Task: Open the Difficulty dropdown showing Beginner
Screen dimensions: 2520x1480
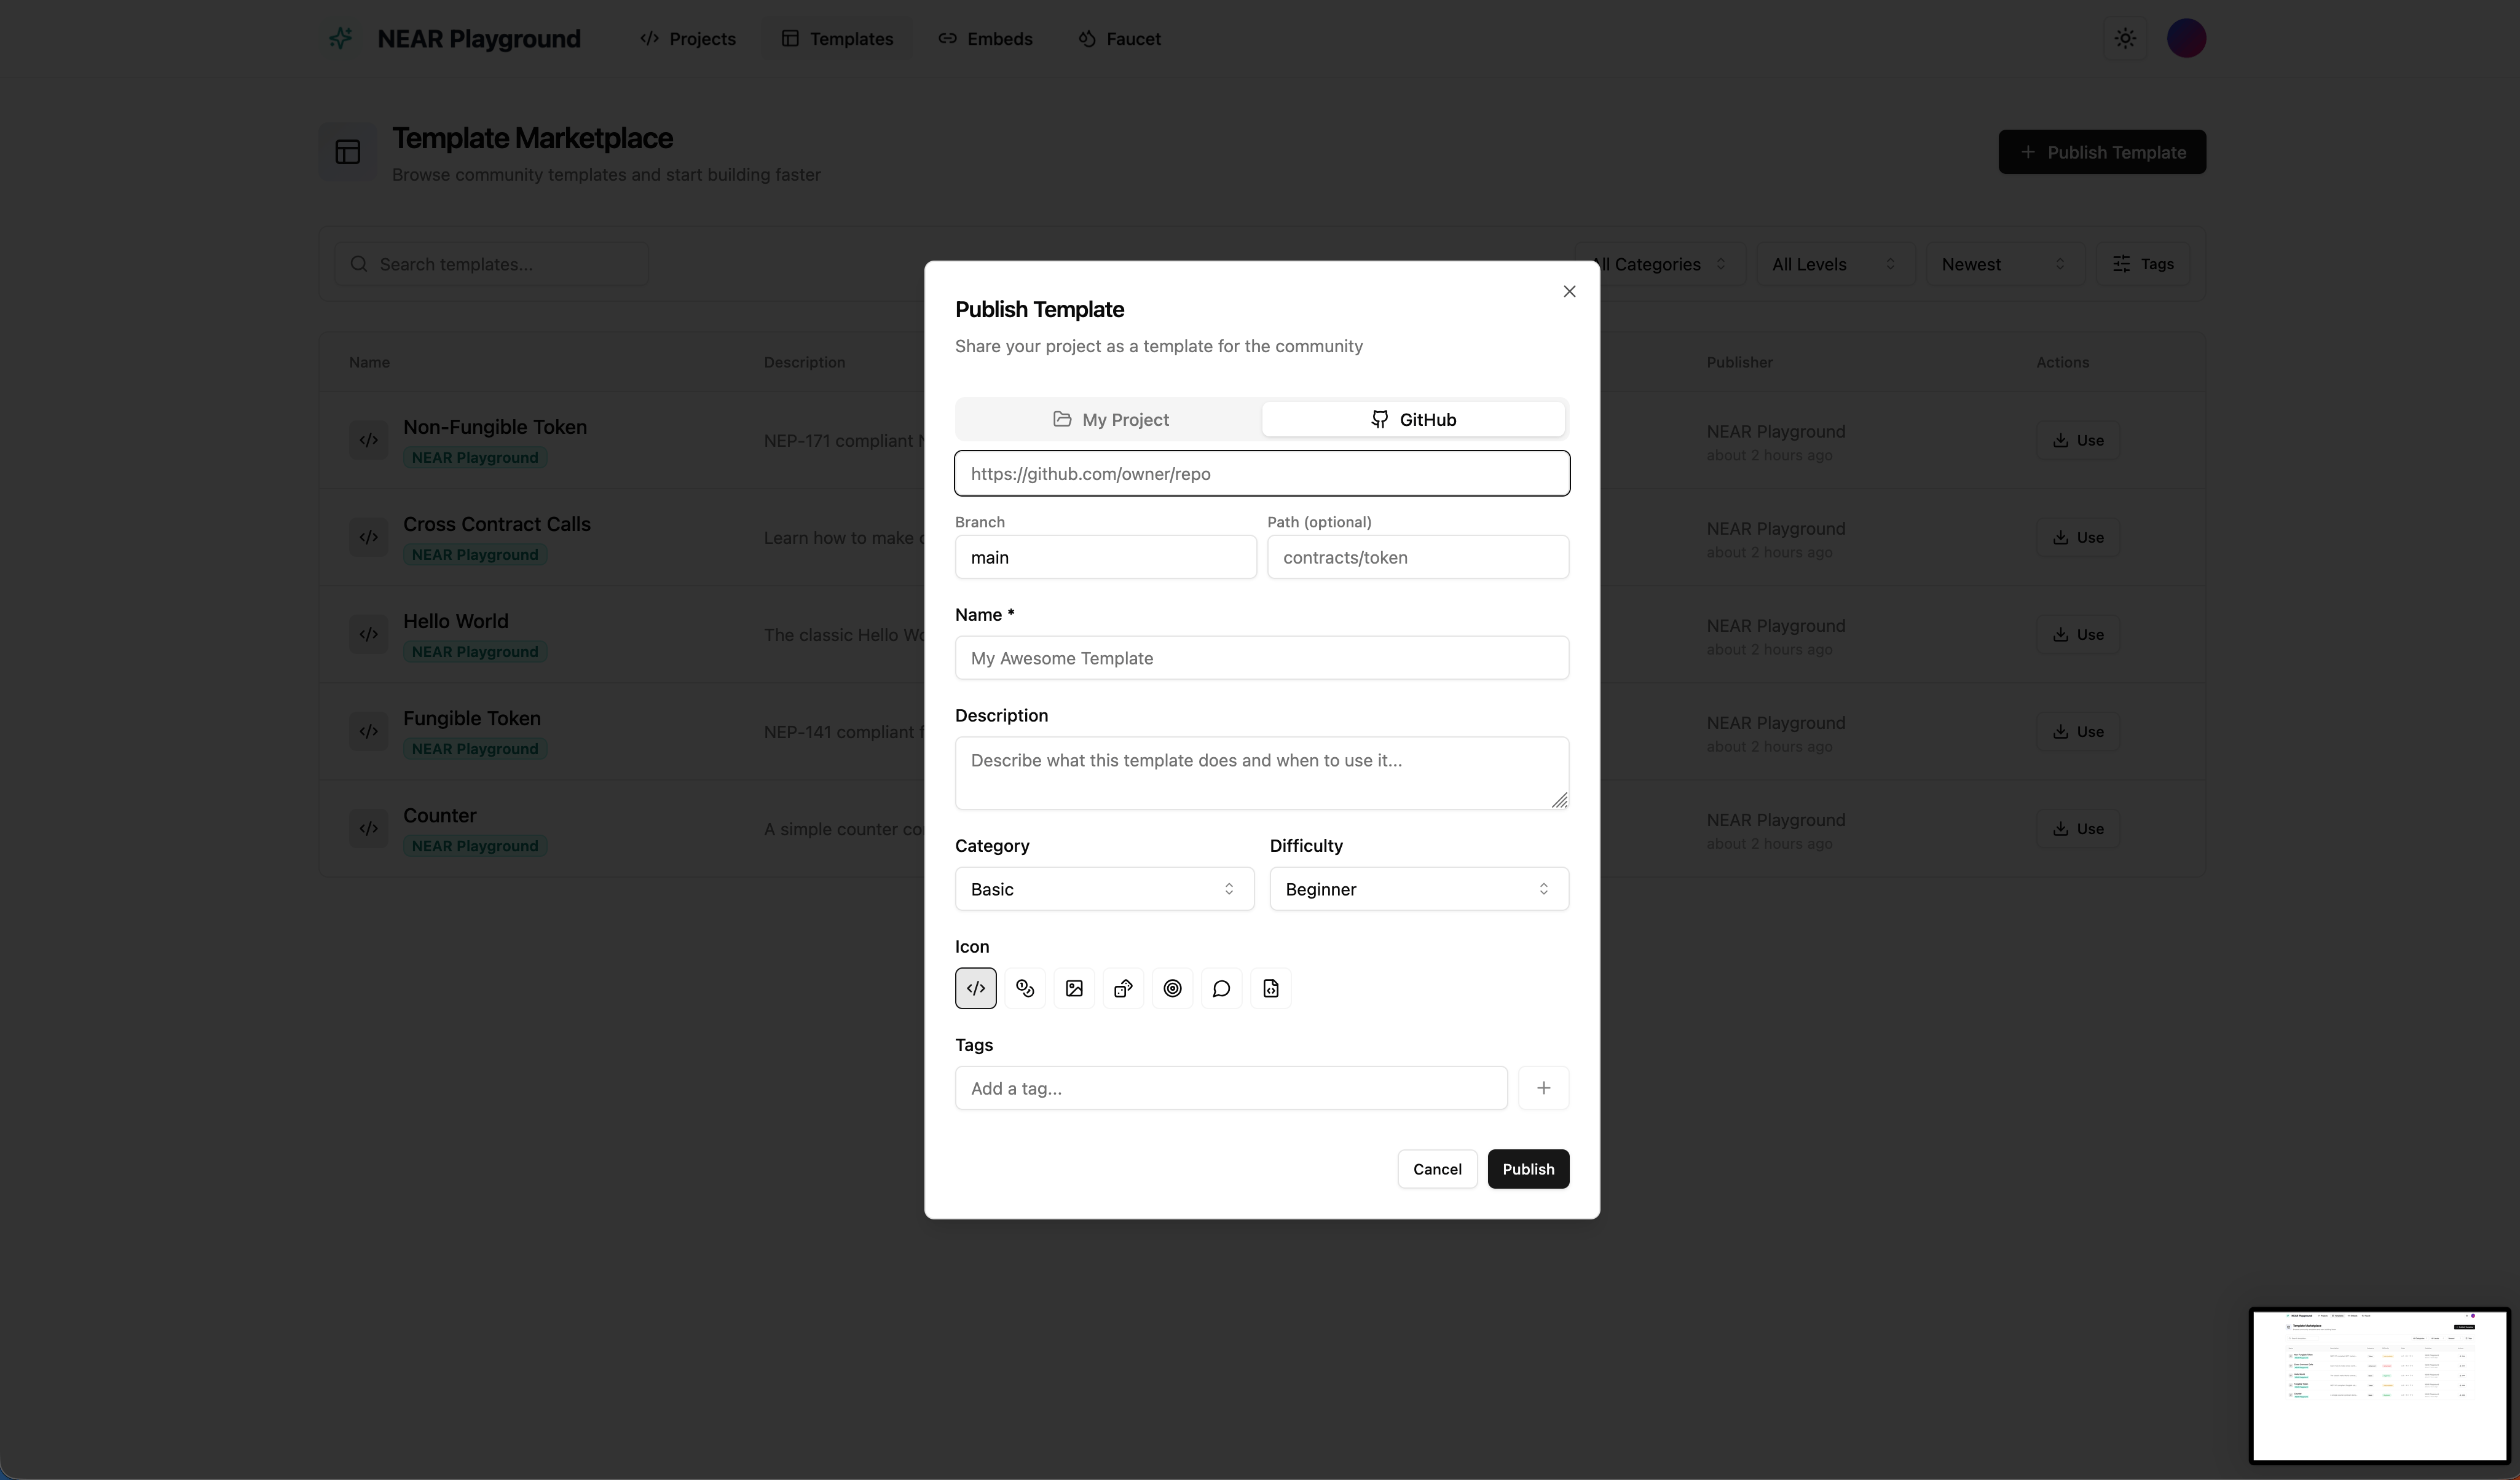Action: [x=1419, y=889]
